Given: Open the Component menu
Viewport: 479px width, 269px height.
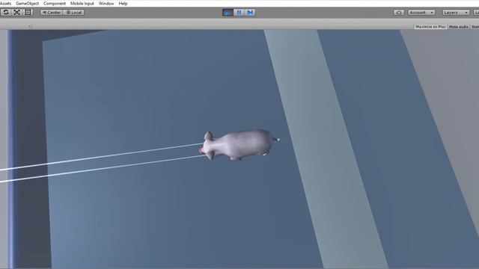Looking at the screenshot, I should tap(55, 4).
